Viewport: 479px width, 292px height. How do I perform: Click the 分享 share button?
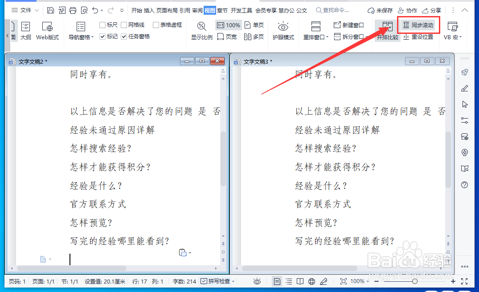coord(431,10)
